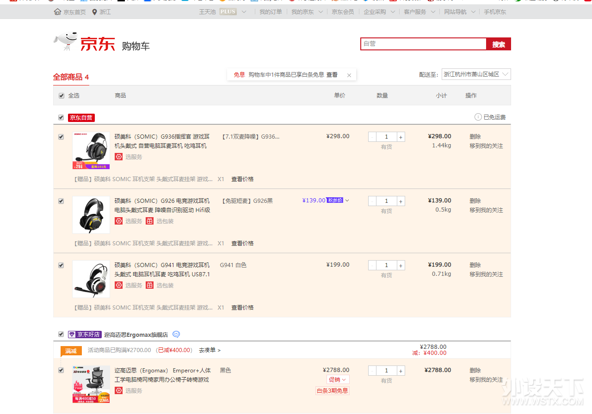Screen dimensions: 592x414
Task: Edit the quantity field for Ergomax chair
Action: point(386,371)
